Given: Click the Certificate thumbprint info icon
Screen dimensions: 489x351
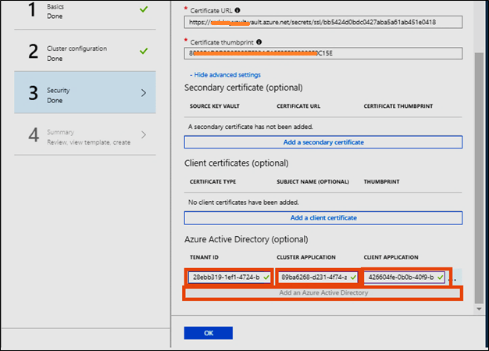Looking at the screenshot, I should coord(259,41).
